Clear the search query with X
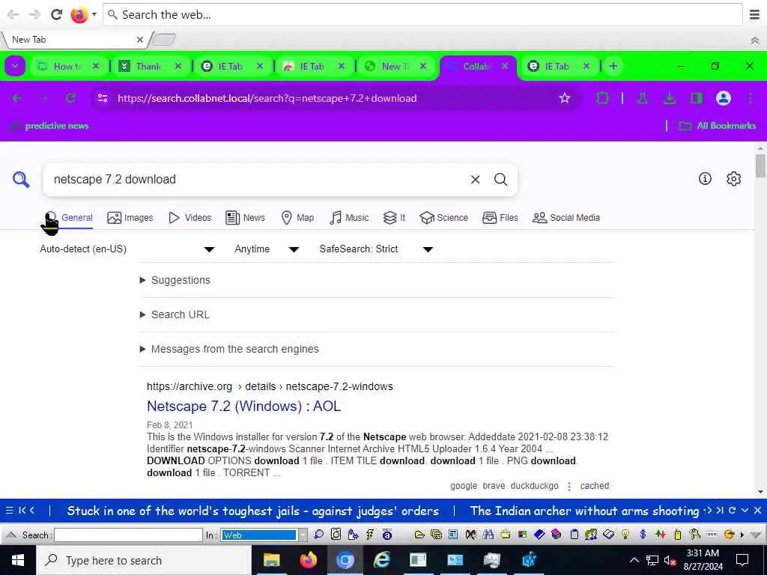The height and width of the screenshot is (575, 767). pyautogui.click(x=475, y=180)
